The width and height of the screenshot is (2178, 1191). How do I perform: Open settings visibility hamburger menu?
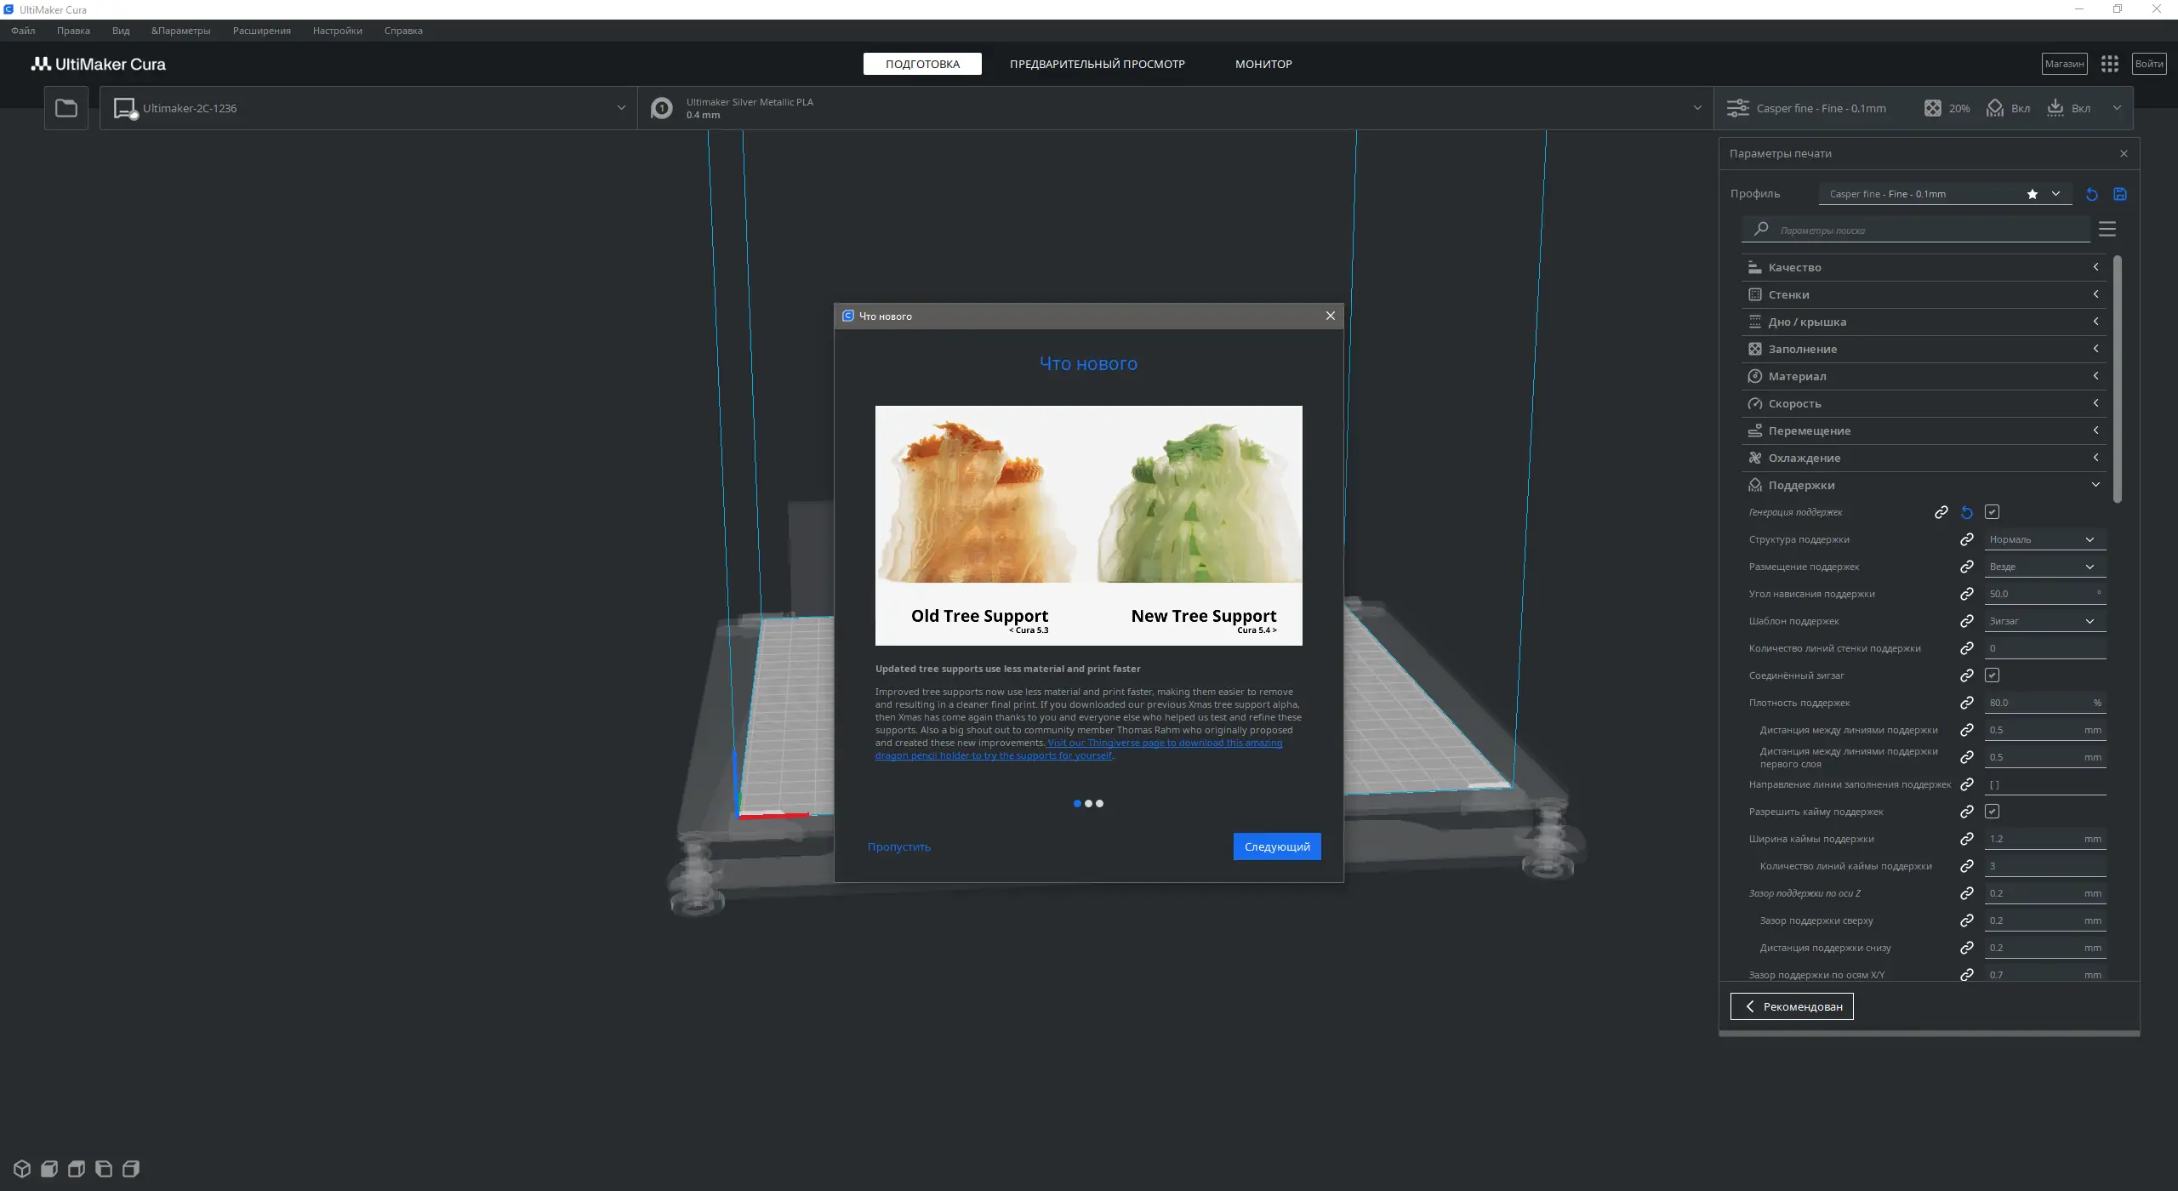click(x=2107, y=229)
